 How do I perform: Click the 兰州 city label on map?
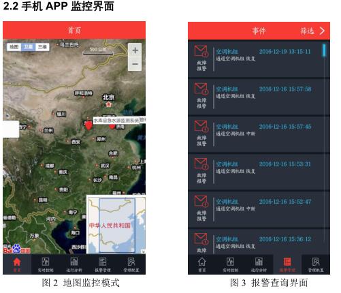[x=48, y=130]
